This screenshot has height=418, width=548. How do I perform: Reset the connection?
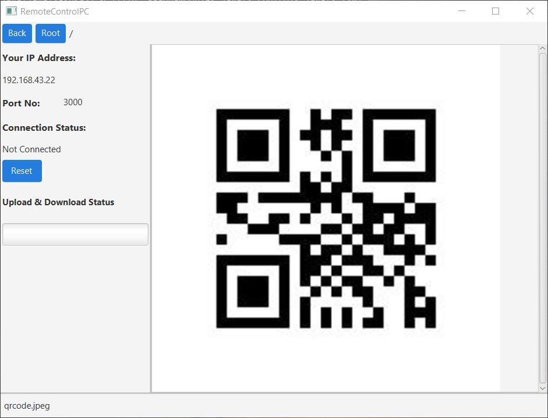tap(22, 171)
